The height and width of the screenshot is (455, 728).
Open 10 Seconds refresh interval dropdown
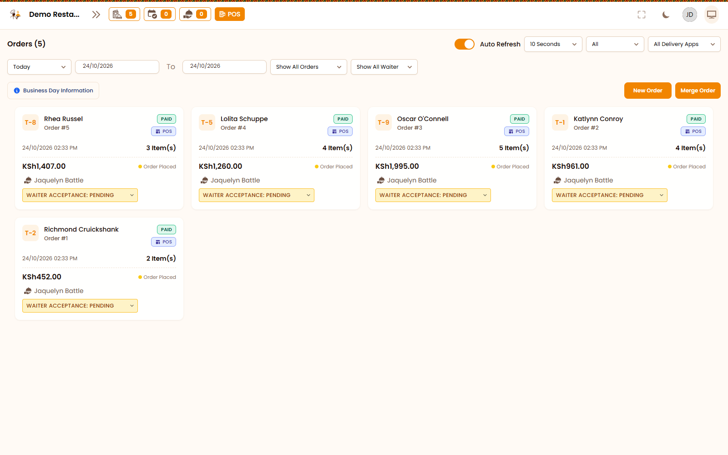tap(553, 44)
